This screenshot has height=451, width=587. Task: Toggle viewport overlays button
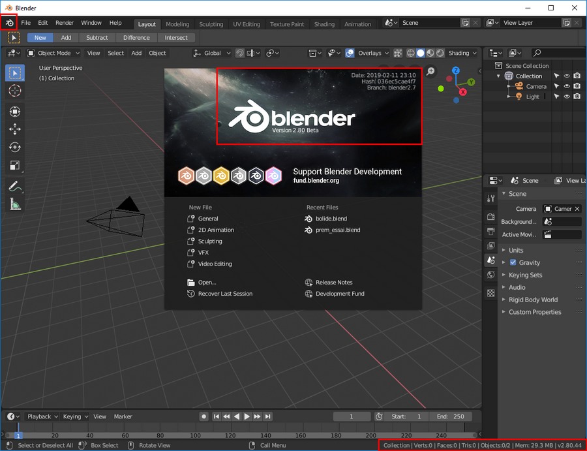(350, 53)
